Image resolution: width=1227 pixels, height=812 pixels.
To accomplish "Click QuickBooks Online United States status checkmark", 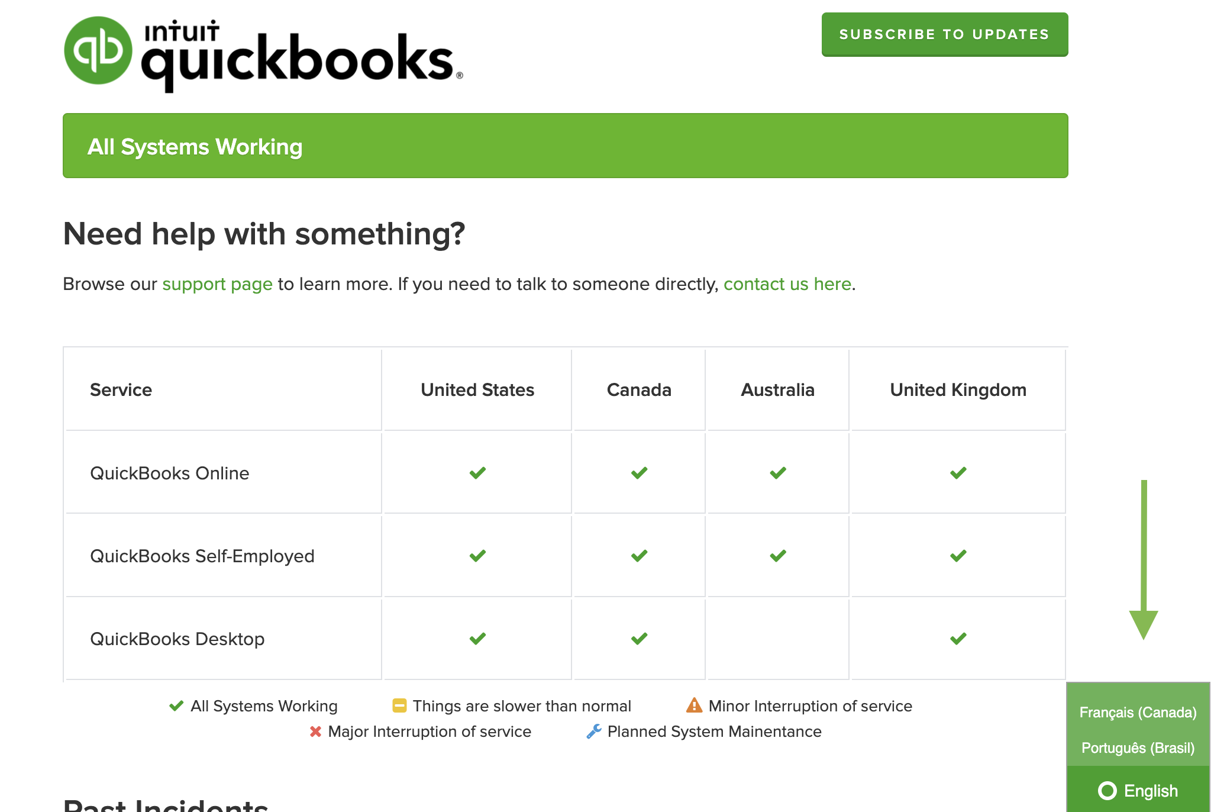I will click(x=477, y=473).
